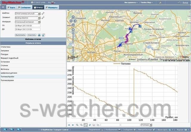Click the wrench icon next to Шаблон
Image resolution: width=191 pixels, height=132 pixels.
(43, 13)
